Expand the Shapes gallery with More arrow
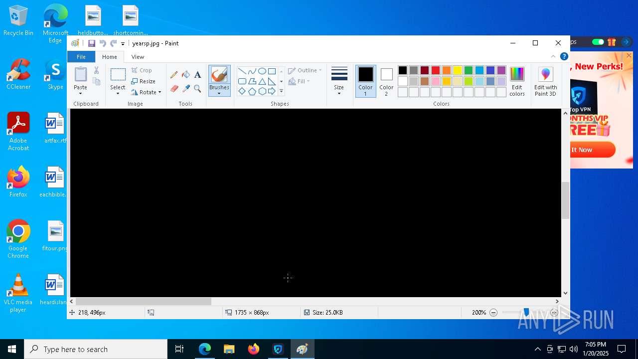638x359 pixels. click(281, 91)
